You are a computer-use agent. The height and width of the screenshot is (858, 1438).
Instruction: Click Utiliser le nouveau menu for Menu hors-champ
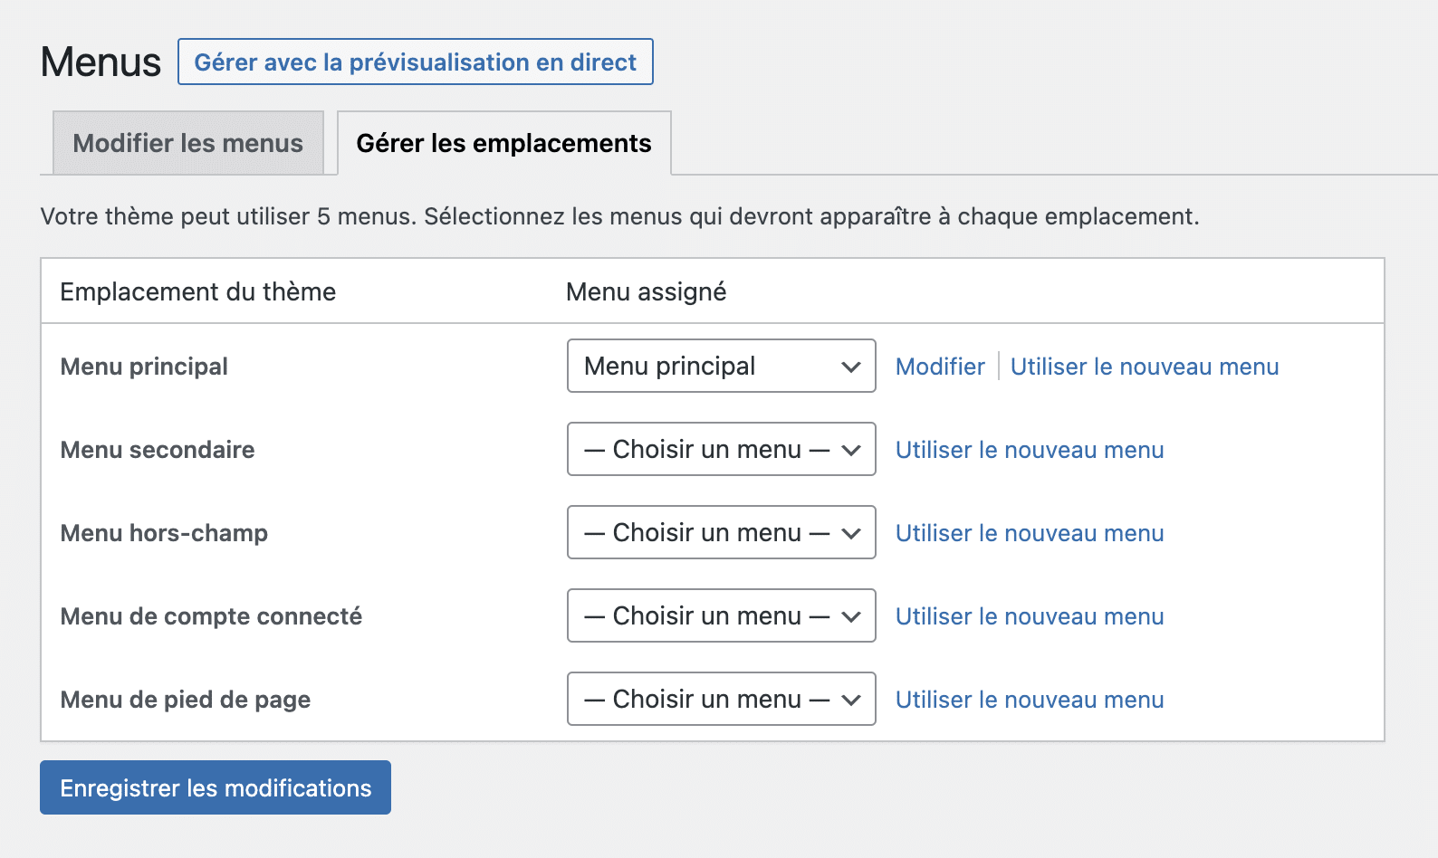[x=1029, y=532]
